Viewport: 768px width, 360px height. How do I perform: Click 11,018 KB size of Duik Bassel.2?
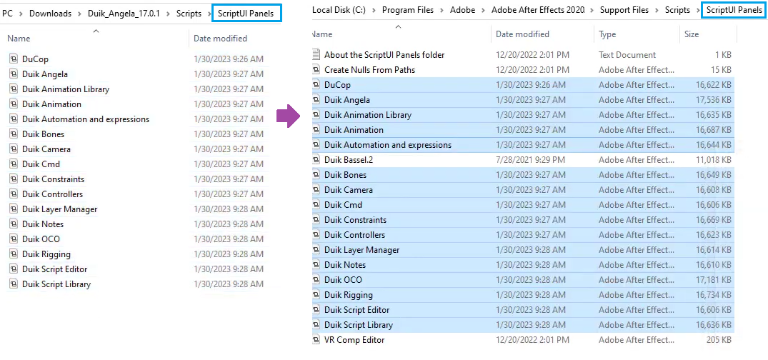click(714, 160)
